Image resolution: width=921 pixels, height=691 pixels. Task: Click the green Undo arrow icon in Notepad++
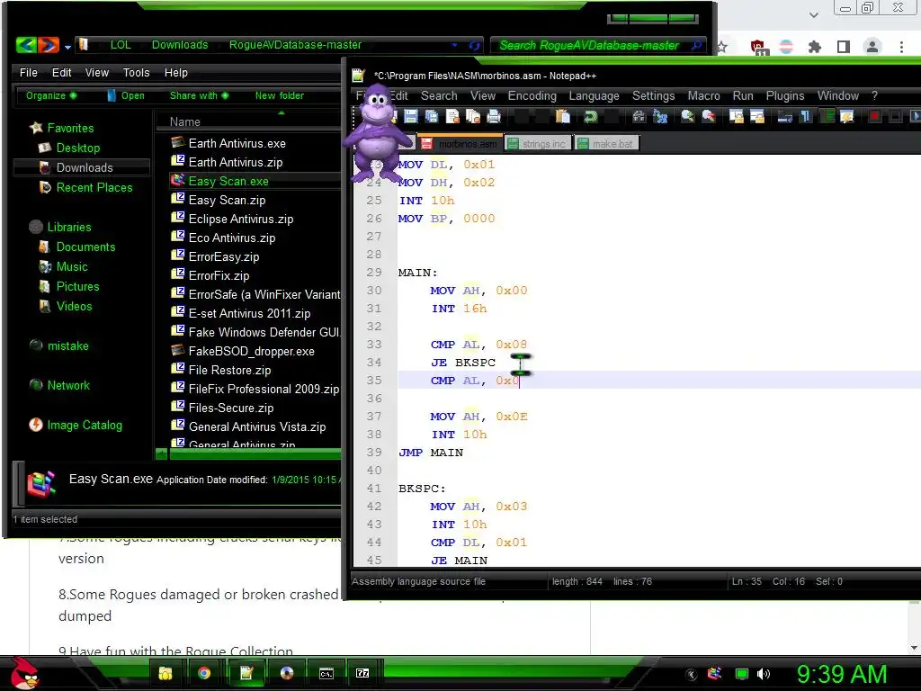(590, 116)
